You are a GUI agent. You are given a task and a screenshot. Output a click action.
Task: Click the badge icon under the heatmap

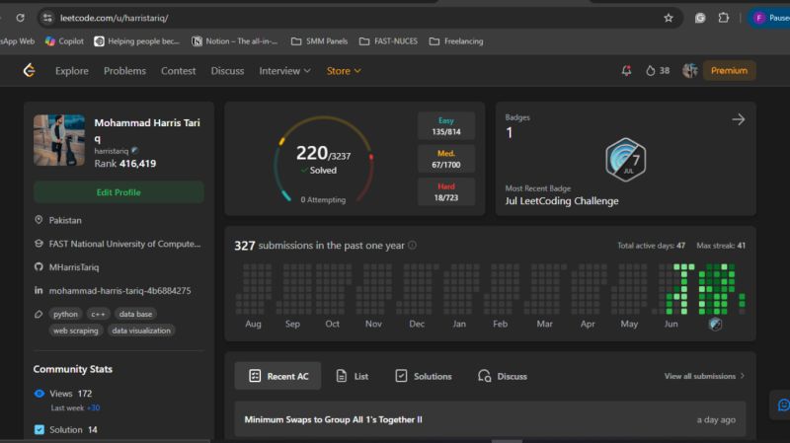(715, 325)
